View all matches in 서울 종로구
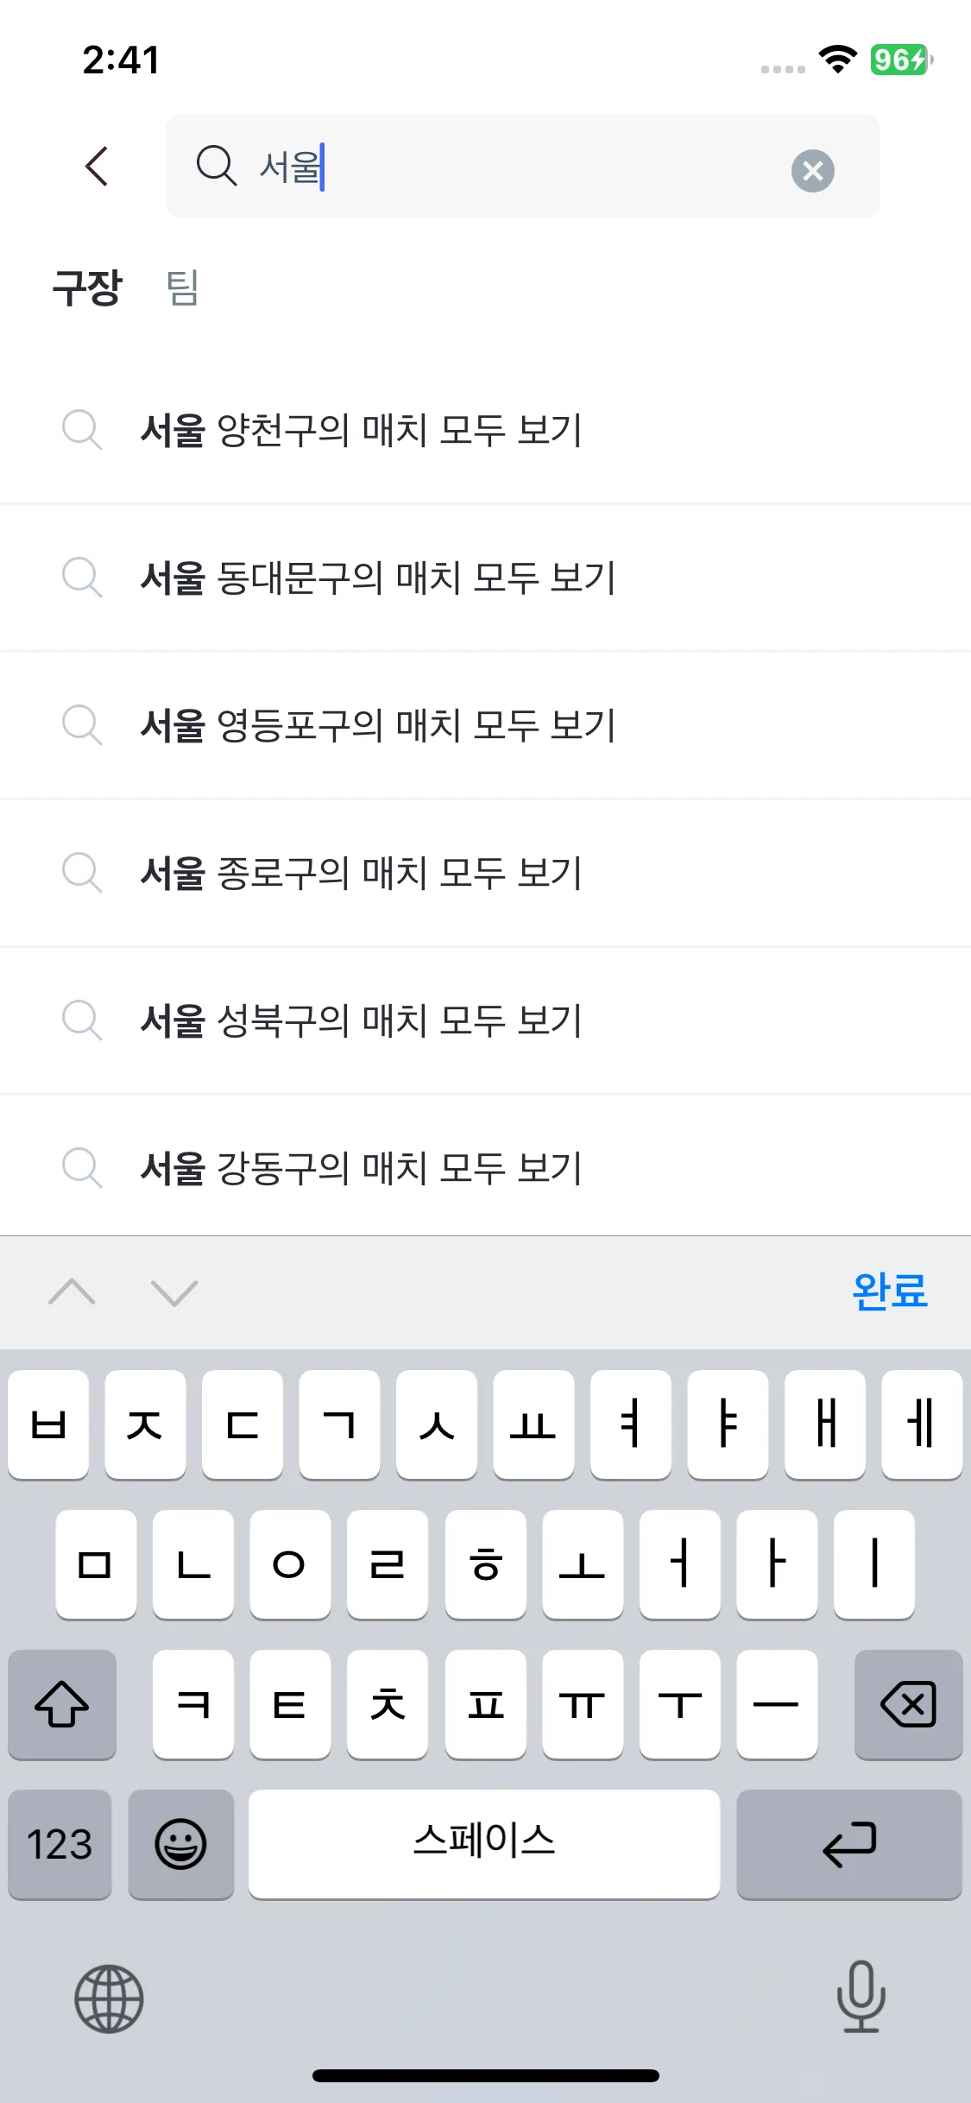 [x=362, y=873]
